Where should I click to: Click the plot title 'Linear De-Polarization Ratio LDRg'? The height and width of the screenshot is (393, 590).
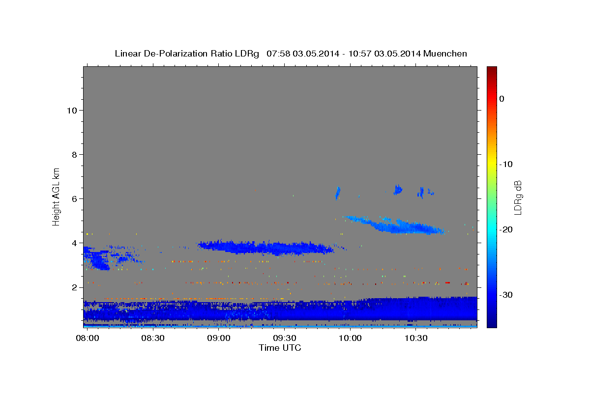(x=187, y=54)
